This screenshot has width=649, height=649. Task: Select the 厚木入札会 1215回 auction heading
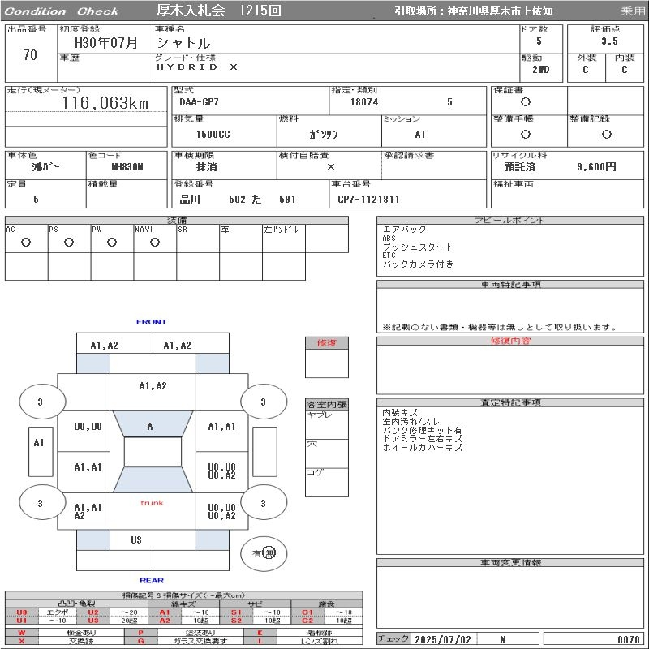coord(218,11)
